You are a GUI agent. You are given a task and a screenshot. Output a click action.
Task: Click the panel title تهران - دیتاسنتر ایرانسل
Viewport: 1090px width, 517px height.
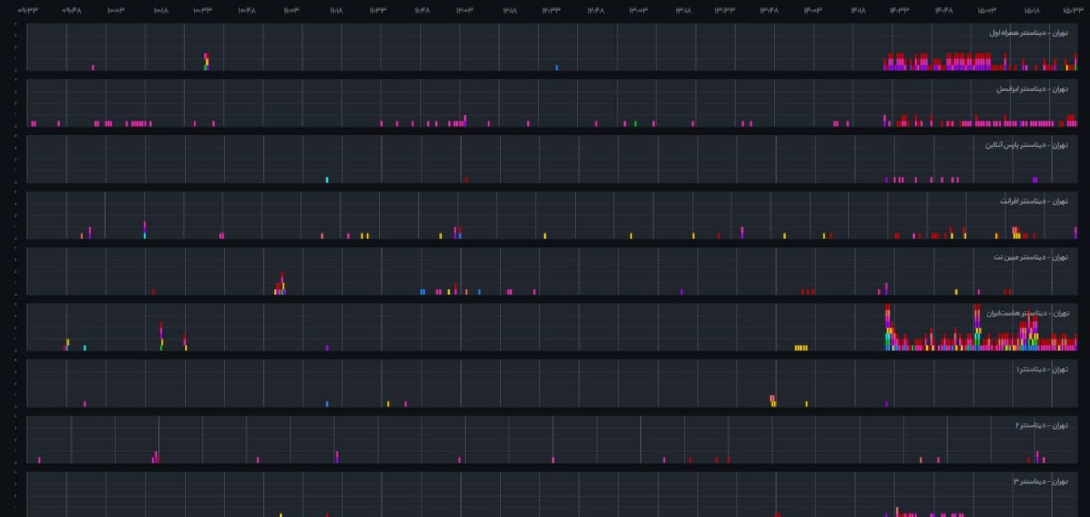point(1032,89)
